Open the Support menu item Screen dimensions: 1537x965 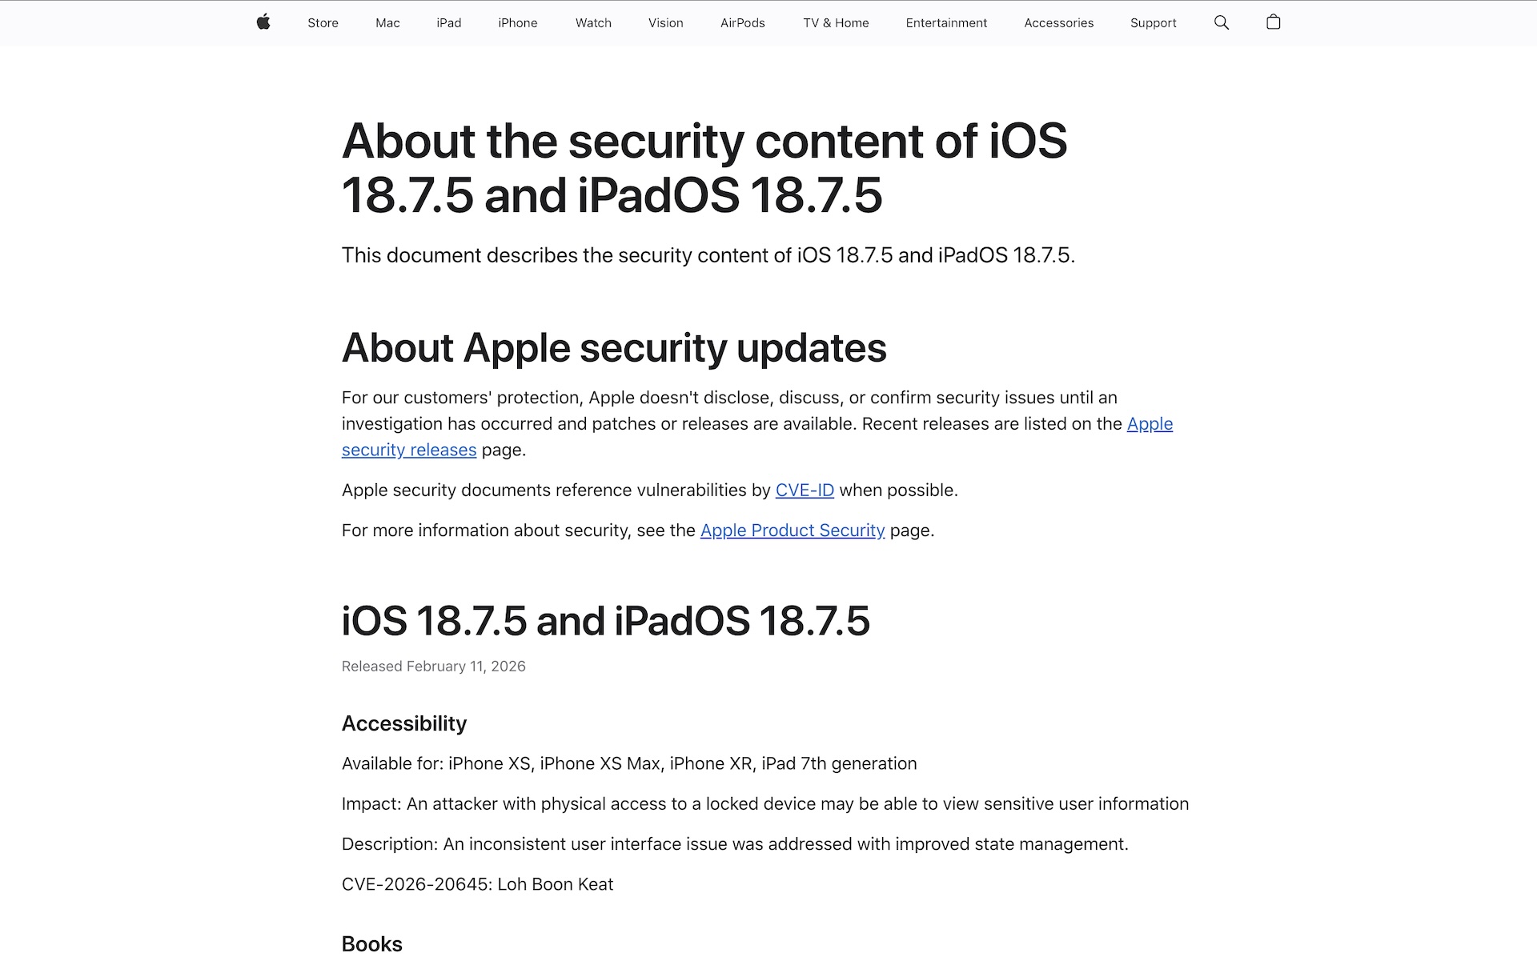click(1153, 23)
